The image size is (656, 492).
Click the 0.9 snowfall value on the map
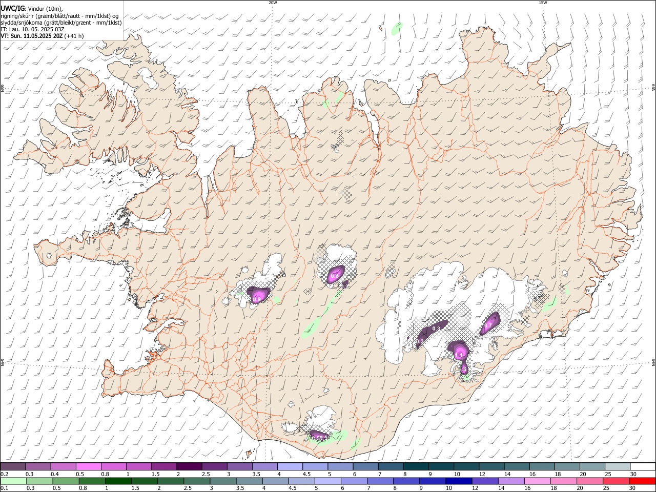point(257,299)
